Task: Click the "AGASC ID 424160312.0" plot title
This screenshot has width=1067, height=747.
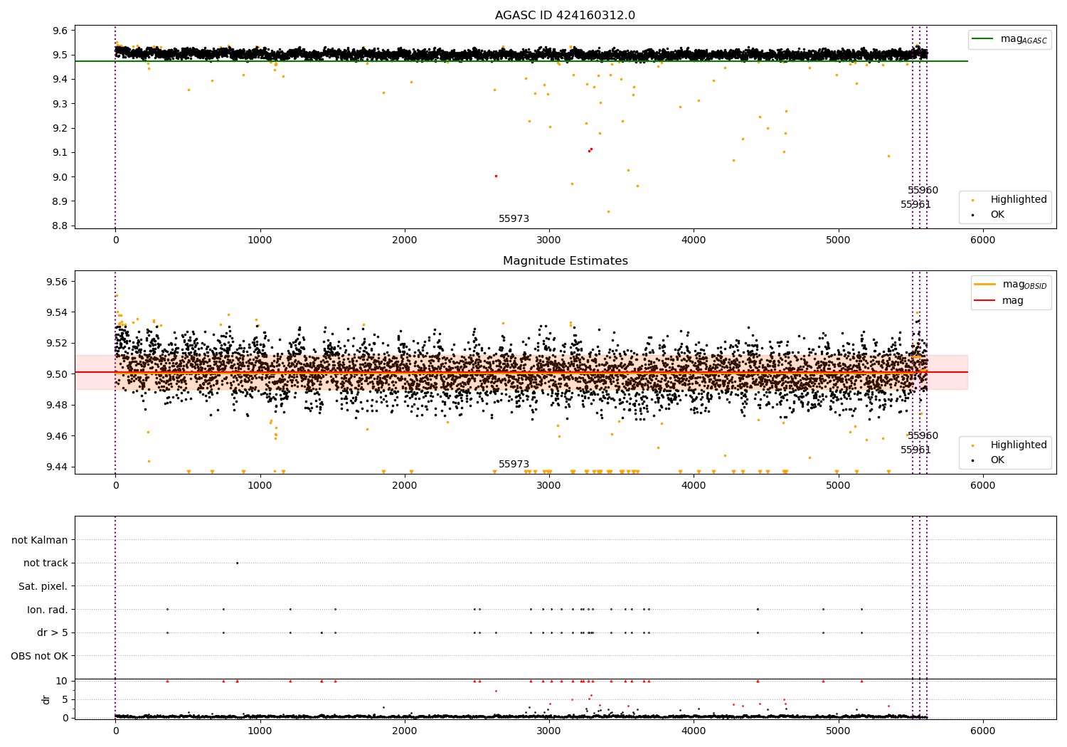Action: [x=565, y=16]
